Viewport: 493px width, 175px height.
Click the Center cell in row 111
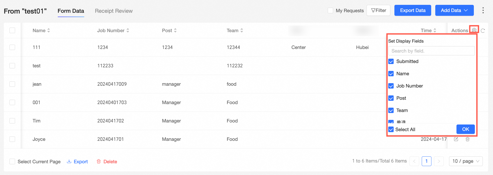(299, 47)
